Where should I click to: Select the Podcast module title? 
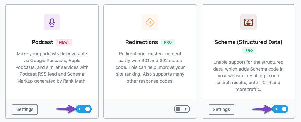coord(42,42)
